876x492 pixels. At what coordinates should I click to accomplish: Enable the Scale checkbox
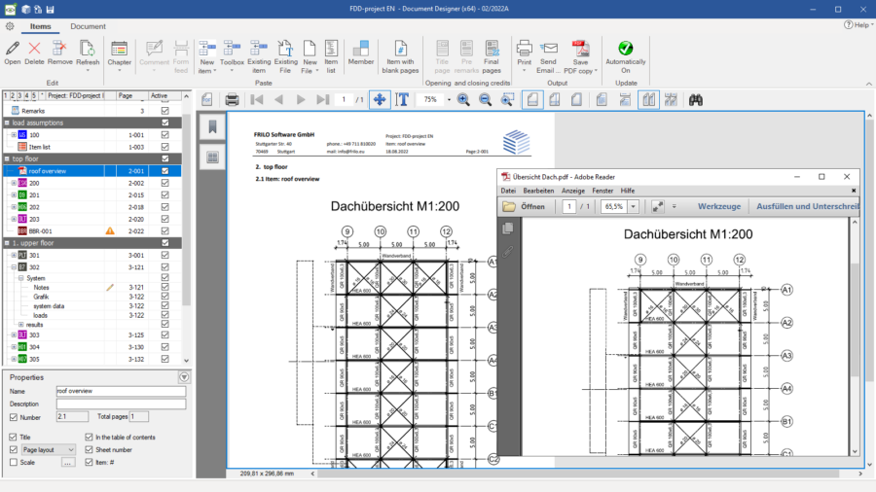[14, 462]
